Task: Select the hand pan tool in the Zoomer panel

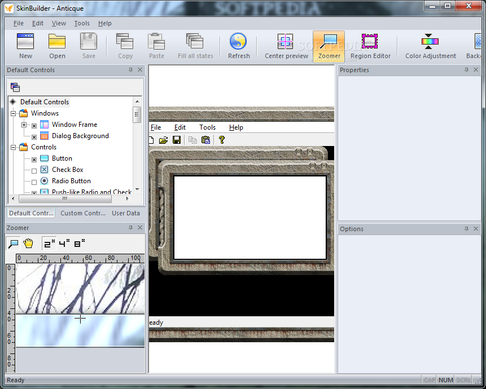Action: tap(28, 244)
